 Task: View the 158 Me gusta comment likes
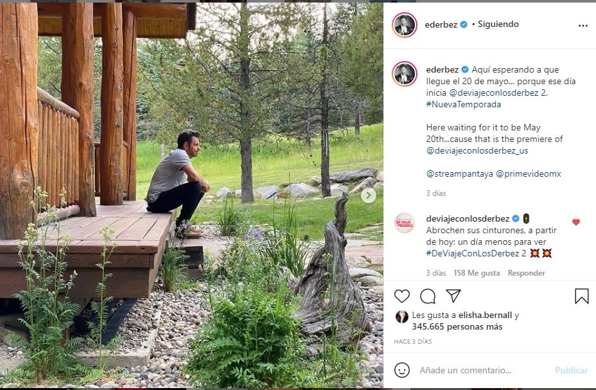pyautogui.click(x=477, y=273)
